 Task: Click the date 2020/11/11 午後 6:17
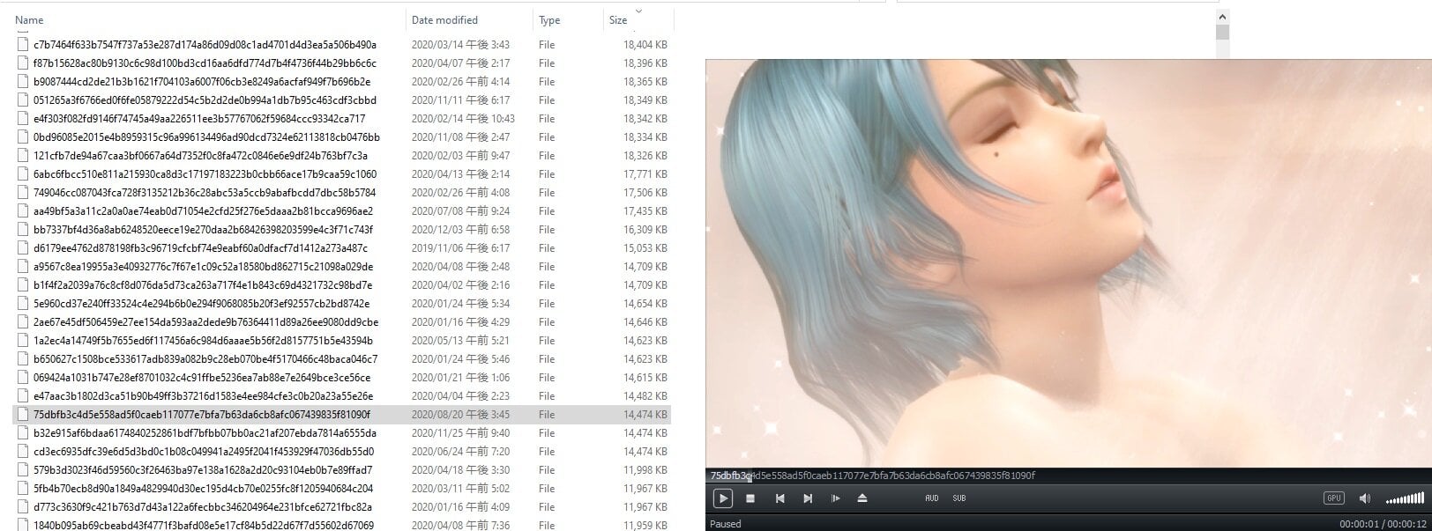(x=460, y=100)
